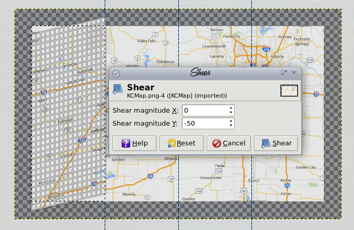The image size is (354, 230).
Task: Maximize the Shear dialog window
Action: [x=284, y=73]
